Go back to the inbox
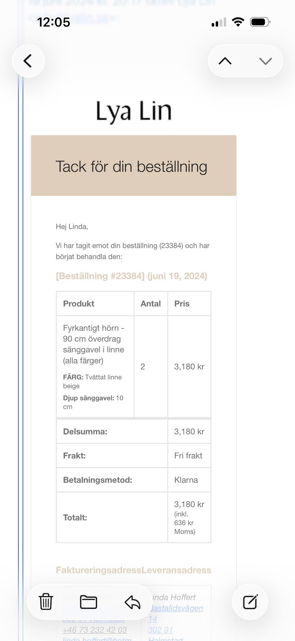This screenshot has width=295, height=641. (28, 61)
